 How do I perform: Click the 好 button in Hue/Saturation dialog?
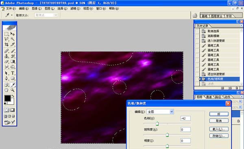click(x=219, y=114)
